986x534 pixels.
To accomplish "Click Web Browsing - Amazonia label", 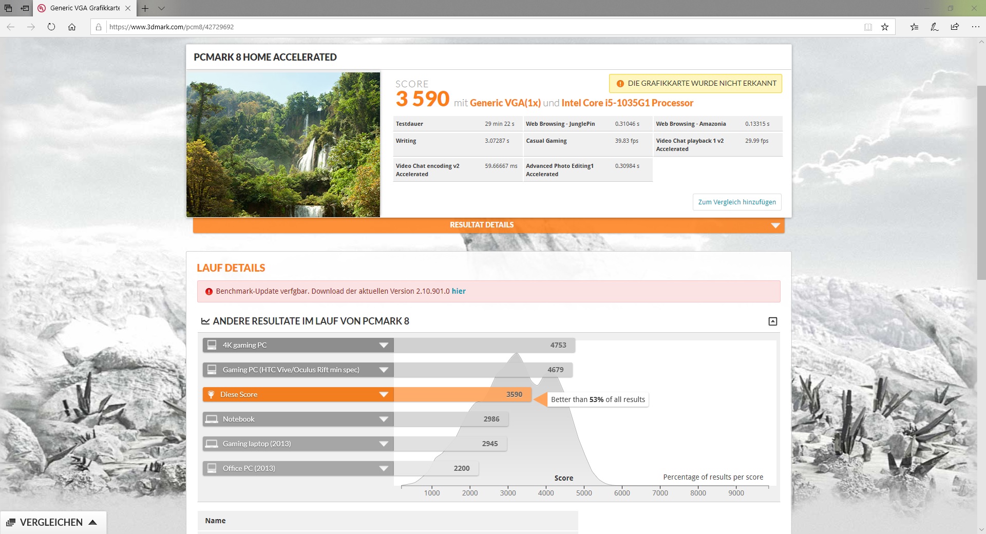I will 691,124.
